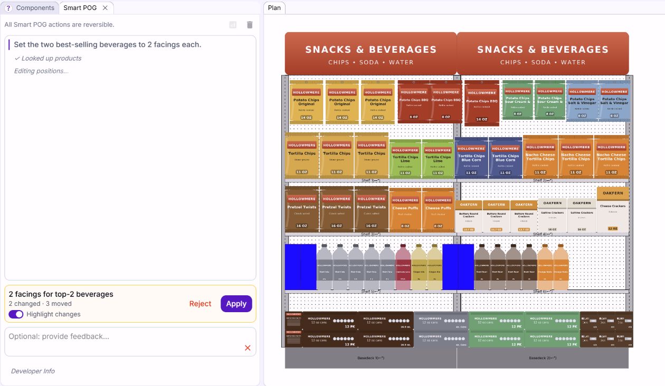Click the Shelf 5 label
Image resolution: width=665 pixels, height=386 pixels.
(x=370, y=292)
